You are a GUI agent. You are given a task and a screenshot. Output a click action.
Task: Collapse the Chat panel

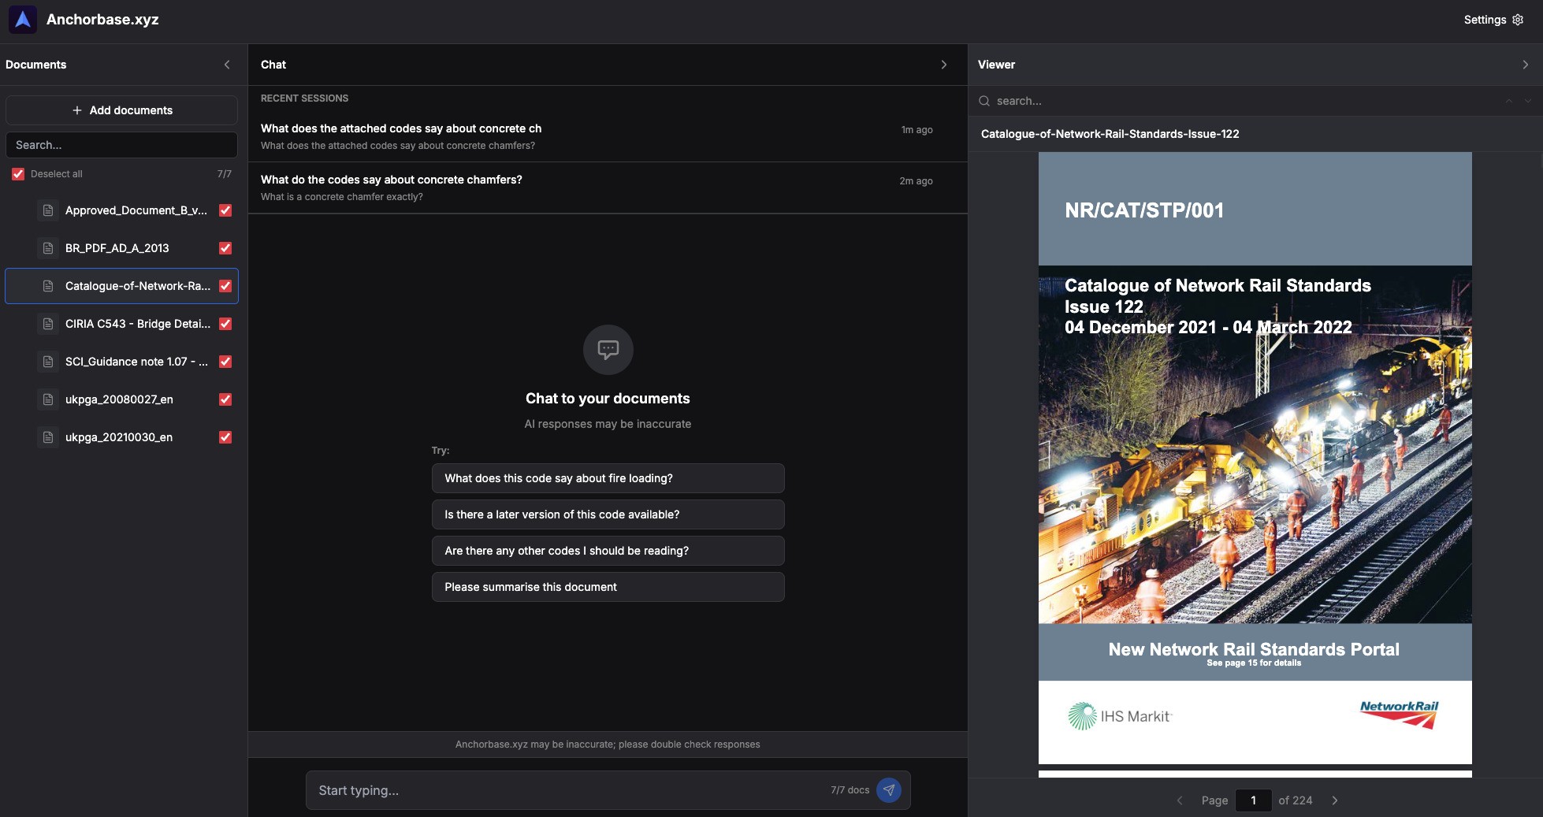point(944,65)
